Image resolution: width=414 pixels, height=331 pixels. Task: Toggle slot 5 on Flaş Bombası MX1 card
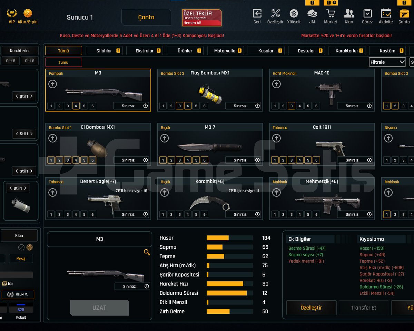point(196,106)
